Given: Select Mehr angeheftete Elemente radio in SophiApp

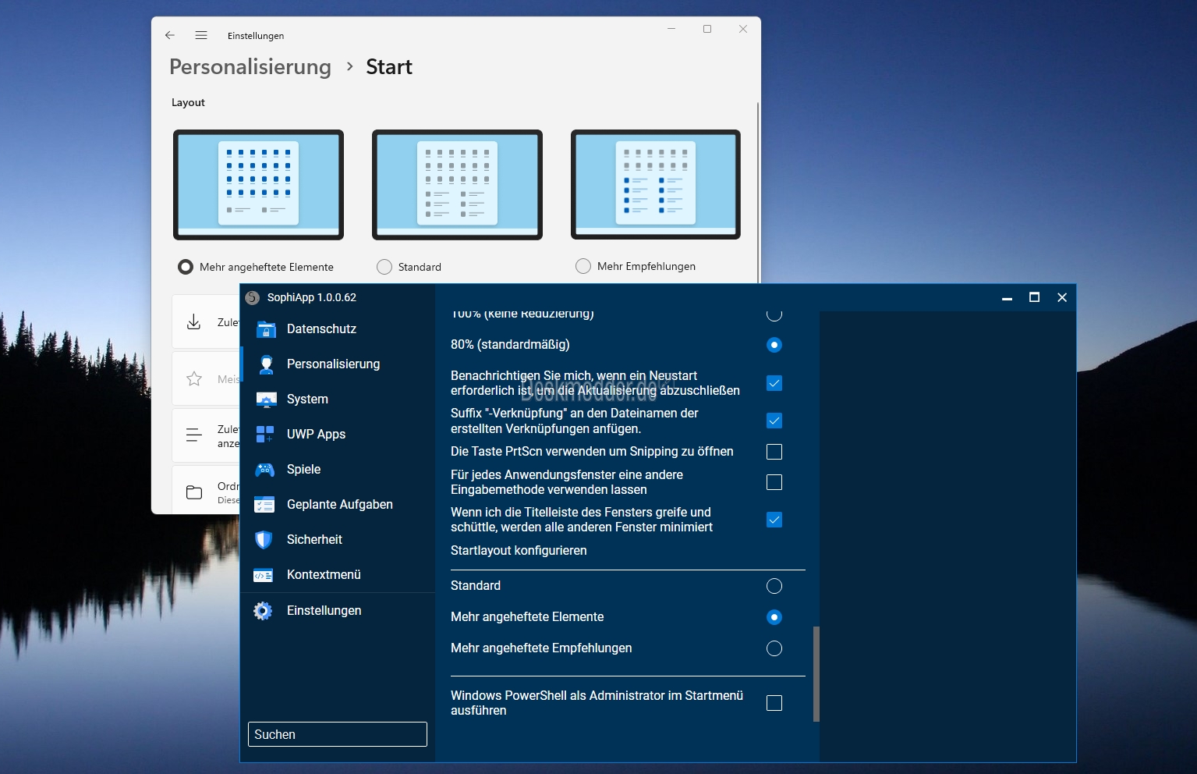Looking at the screenshot, I should coord(774,617).
